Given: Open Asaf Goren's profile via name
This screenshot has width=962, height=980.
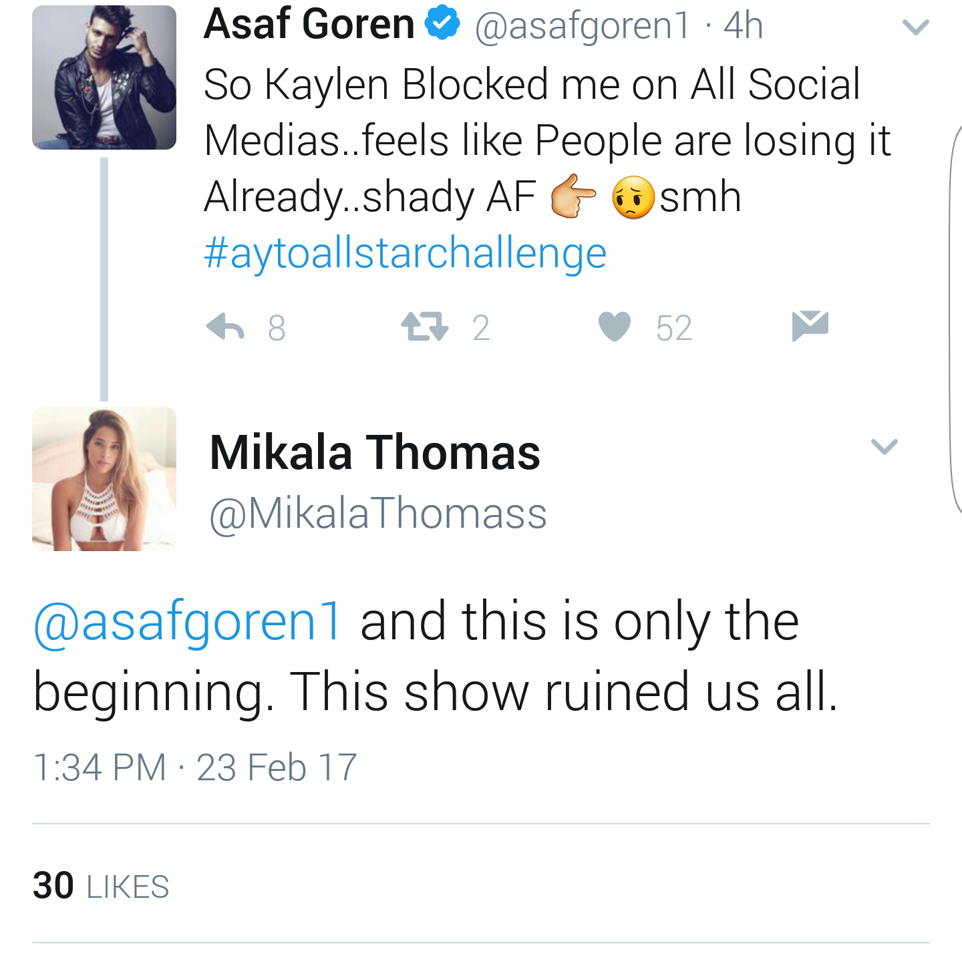Looking at the screenshot, I should (309, 24).
